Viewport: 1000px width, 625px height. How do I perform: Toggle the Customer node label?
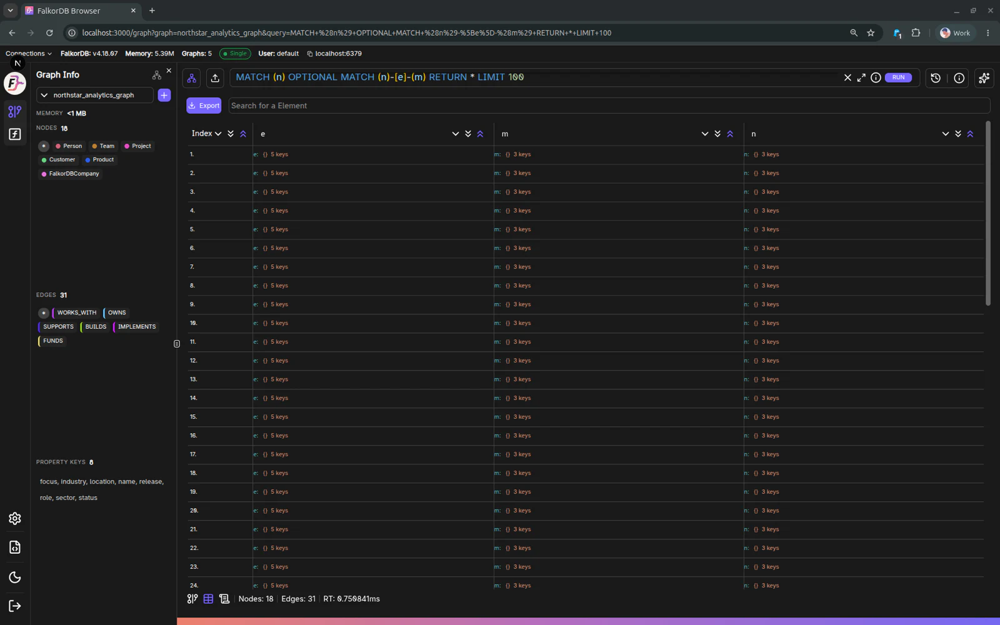click(58, 159)
